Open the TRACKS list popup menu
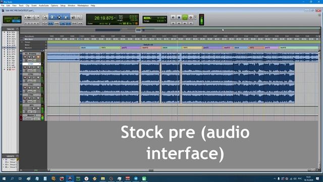This screenshot has width=323, height=182. coord(17,29)
